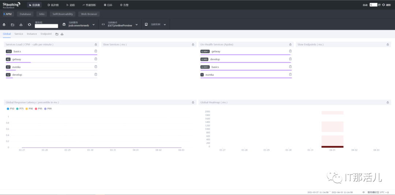Image resolution: width=395 pixels, height=195 pixels.
Task: Click the lock icon on Services Load panel
Action: coord(96,45)
